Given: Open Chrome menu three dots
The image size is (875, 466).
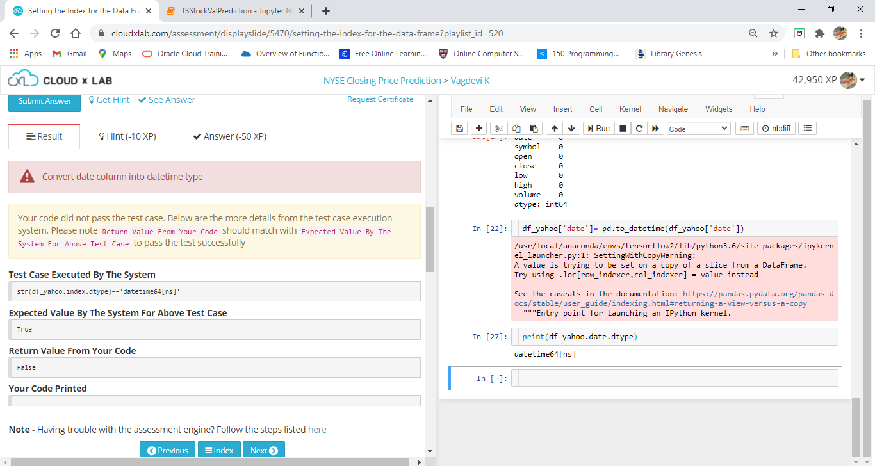Looking at the screenshot, I should (x=862, y=33).
